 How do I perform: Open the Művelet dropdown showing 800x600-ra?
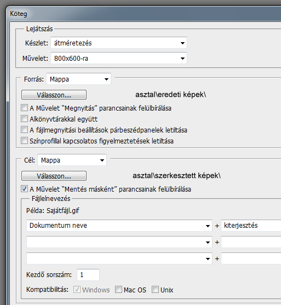[119, 58]
